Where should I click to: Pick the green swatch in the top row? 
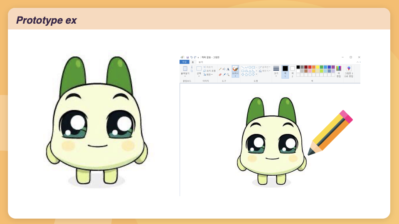(x=321, y=67)
